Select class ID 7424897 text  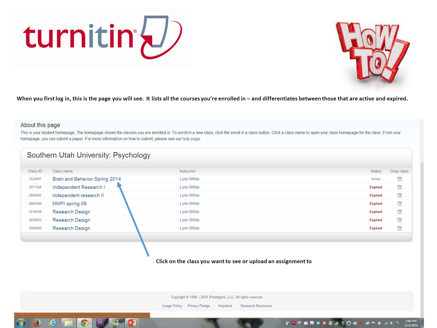(35, 179)
